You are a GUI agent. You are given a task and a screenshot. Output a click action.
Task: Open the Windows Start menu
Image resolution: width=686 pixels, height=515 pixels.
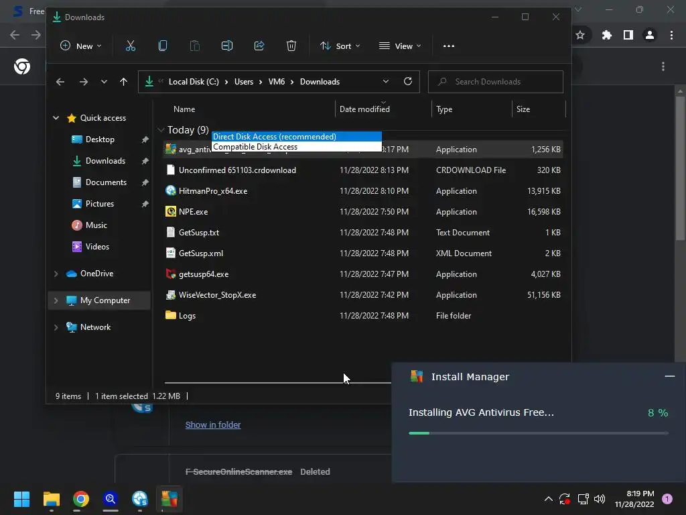[x=21, y=499]
